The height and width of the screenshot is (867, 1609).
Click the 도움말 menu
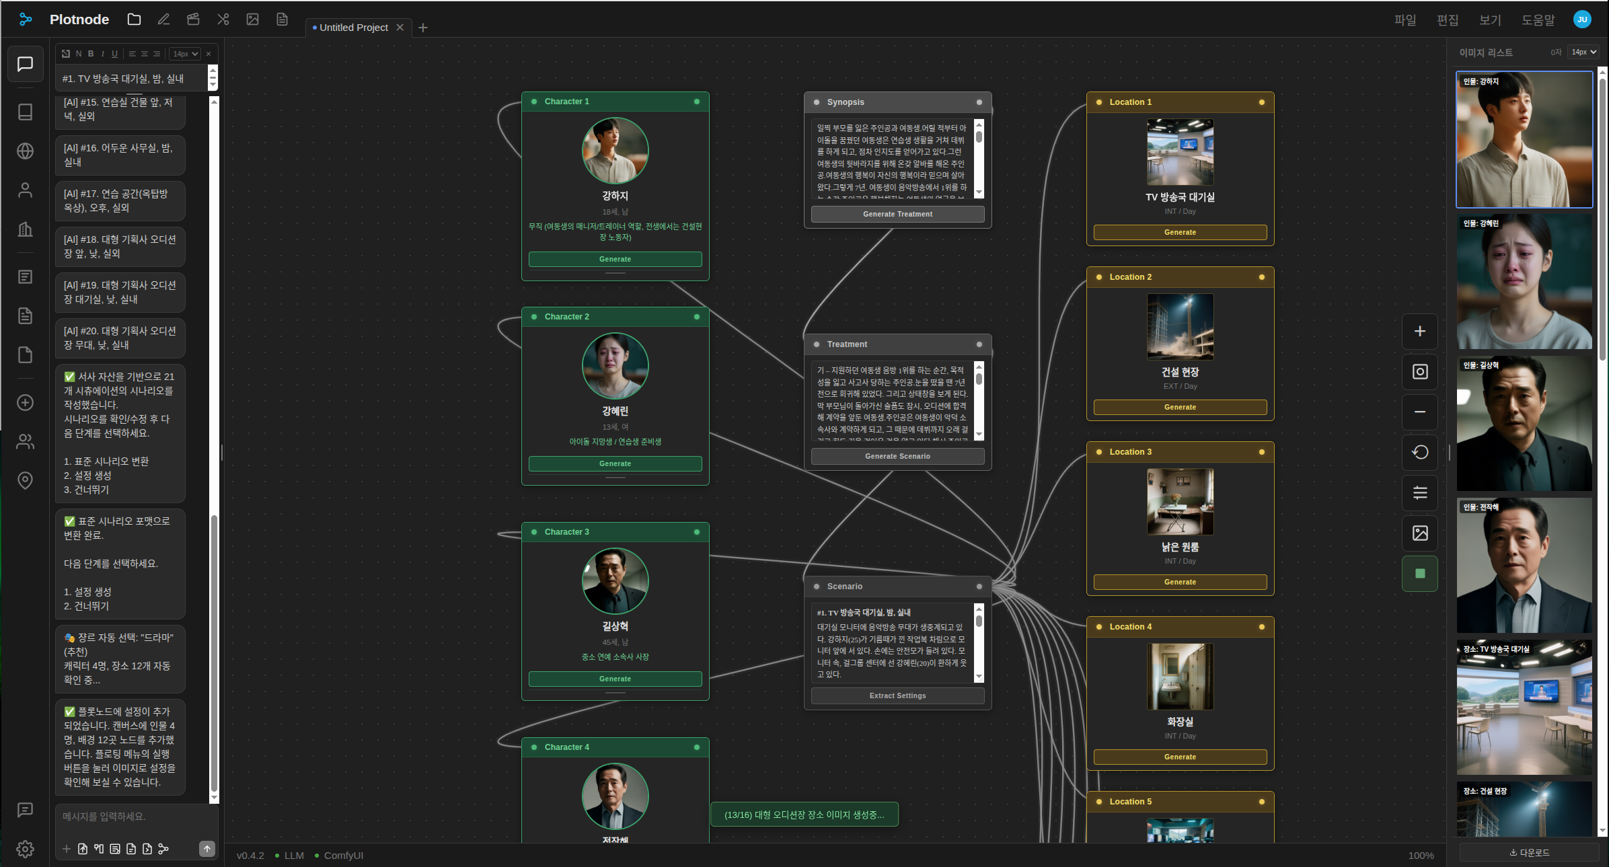(1538, 20)
